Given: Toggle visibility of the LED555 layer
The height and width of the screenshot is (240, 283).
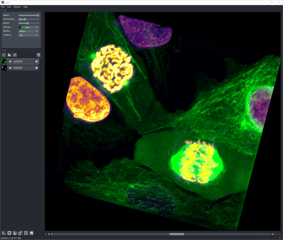Looking at the screenshot, I should [10, 68].
